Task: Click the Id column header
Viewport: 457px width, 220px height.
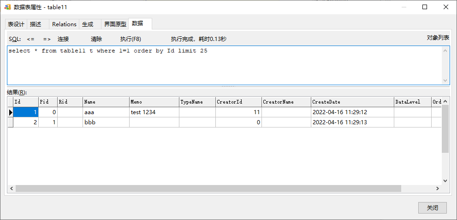Action: point(26,102)
